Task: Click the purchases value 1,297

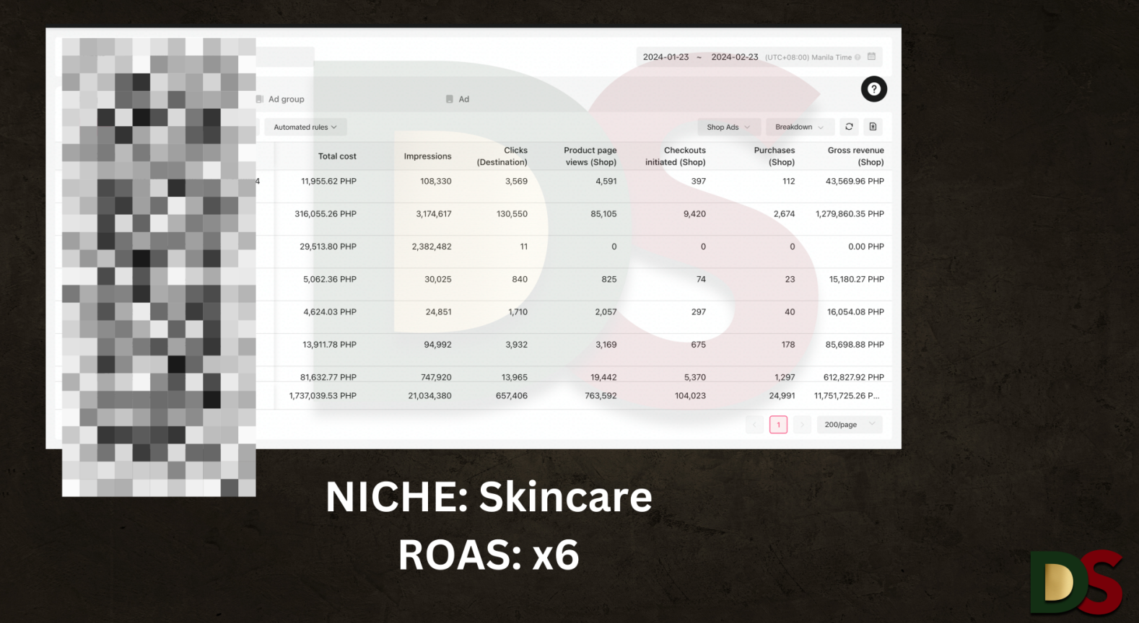Action: coord(785,376)
